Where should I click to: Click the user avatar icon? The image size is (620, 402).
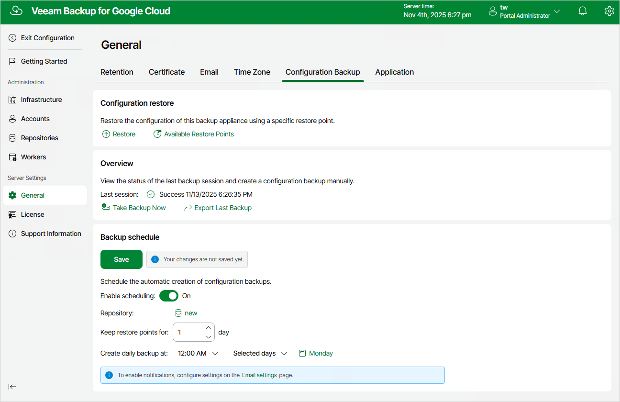(493, 11)
